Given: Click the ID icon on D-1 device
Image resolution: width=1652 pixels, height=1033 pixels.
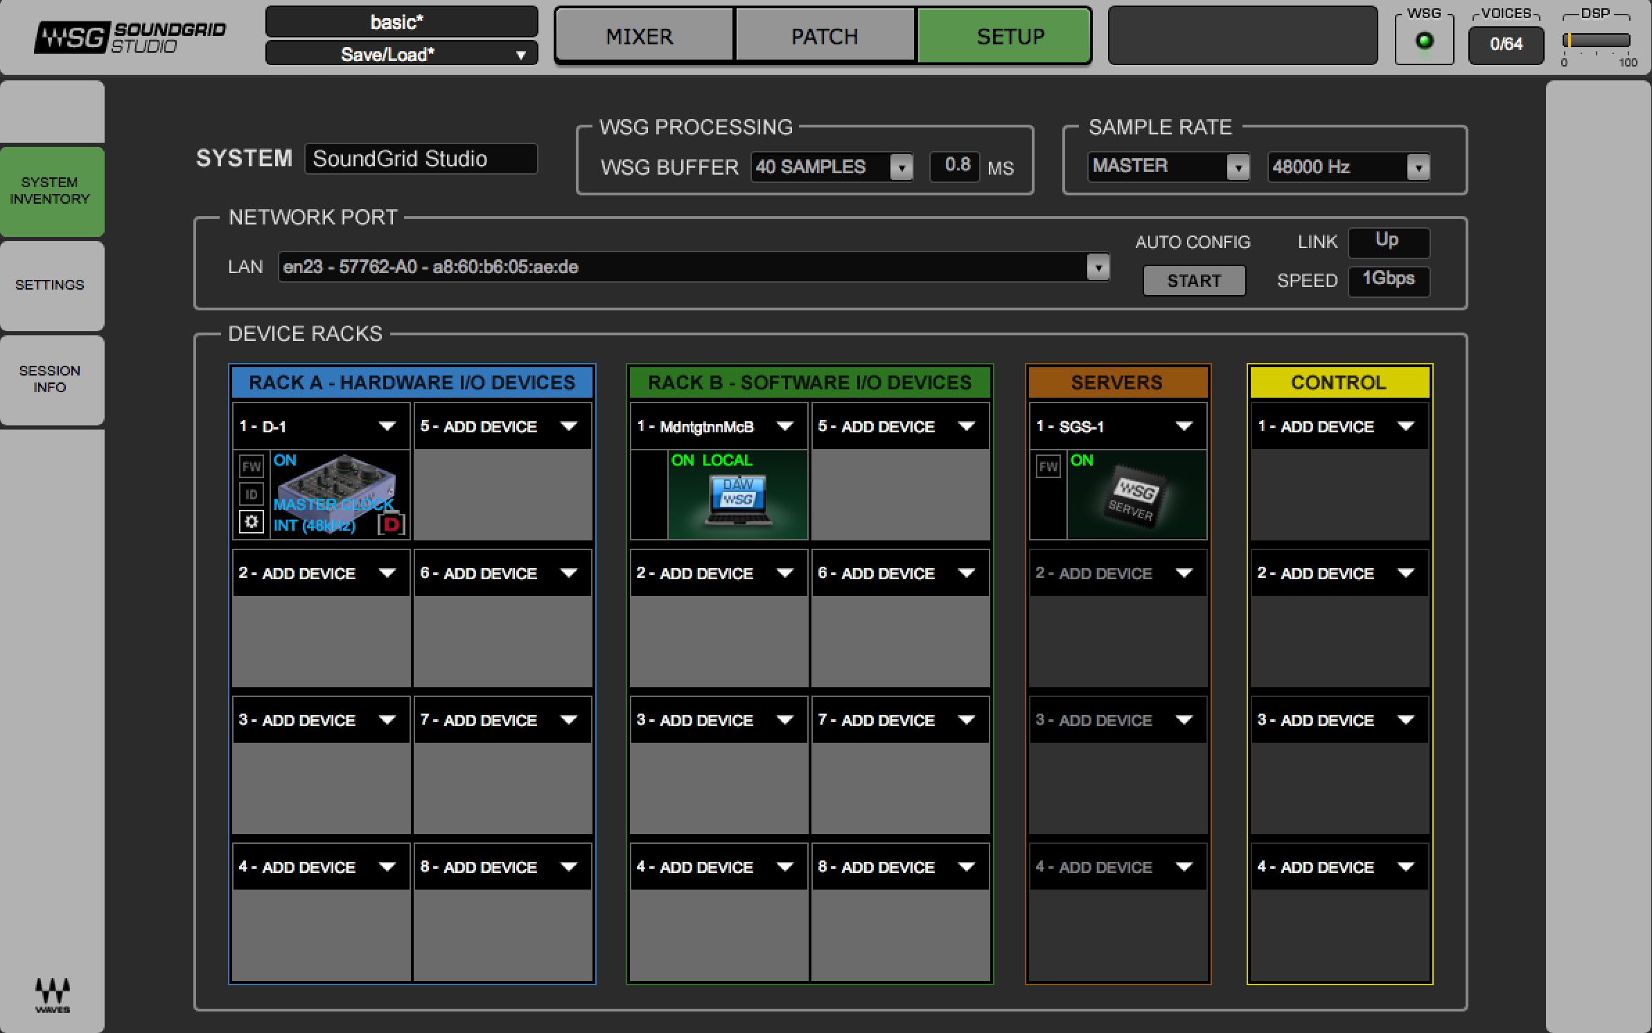Looking at the screenshot, I should click(251, 494).
